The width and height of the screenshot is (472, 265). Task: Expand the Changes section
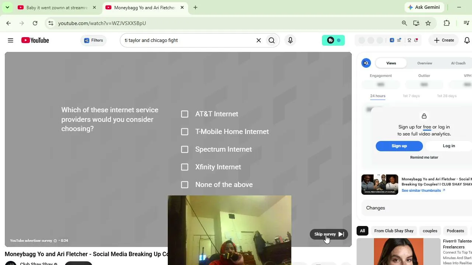click(x=417, y=208)
